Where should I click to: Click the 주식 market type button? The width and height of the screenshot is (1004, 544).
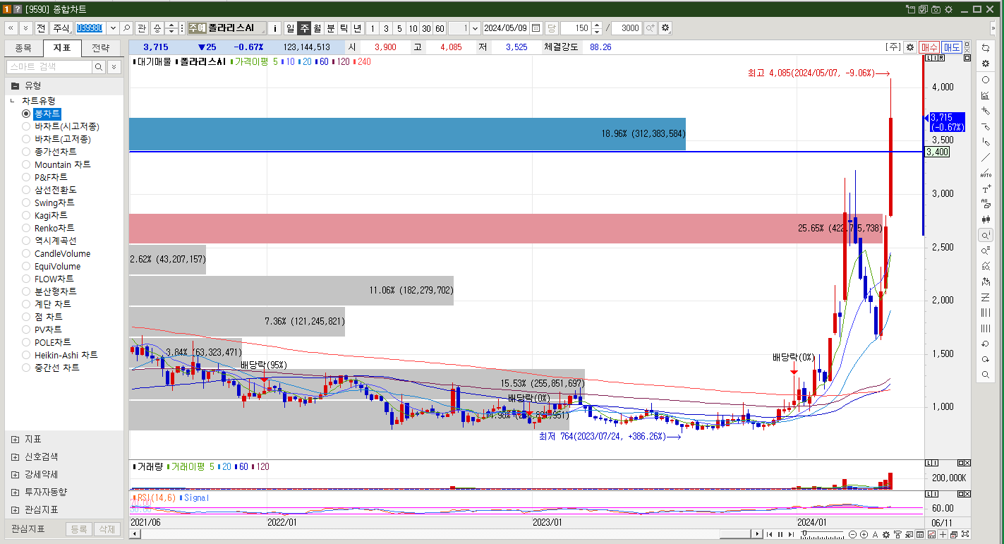pyautogui.click(x=61, y=28)
